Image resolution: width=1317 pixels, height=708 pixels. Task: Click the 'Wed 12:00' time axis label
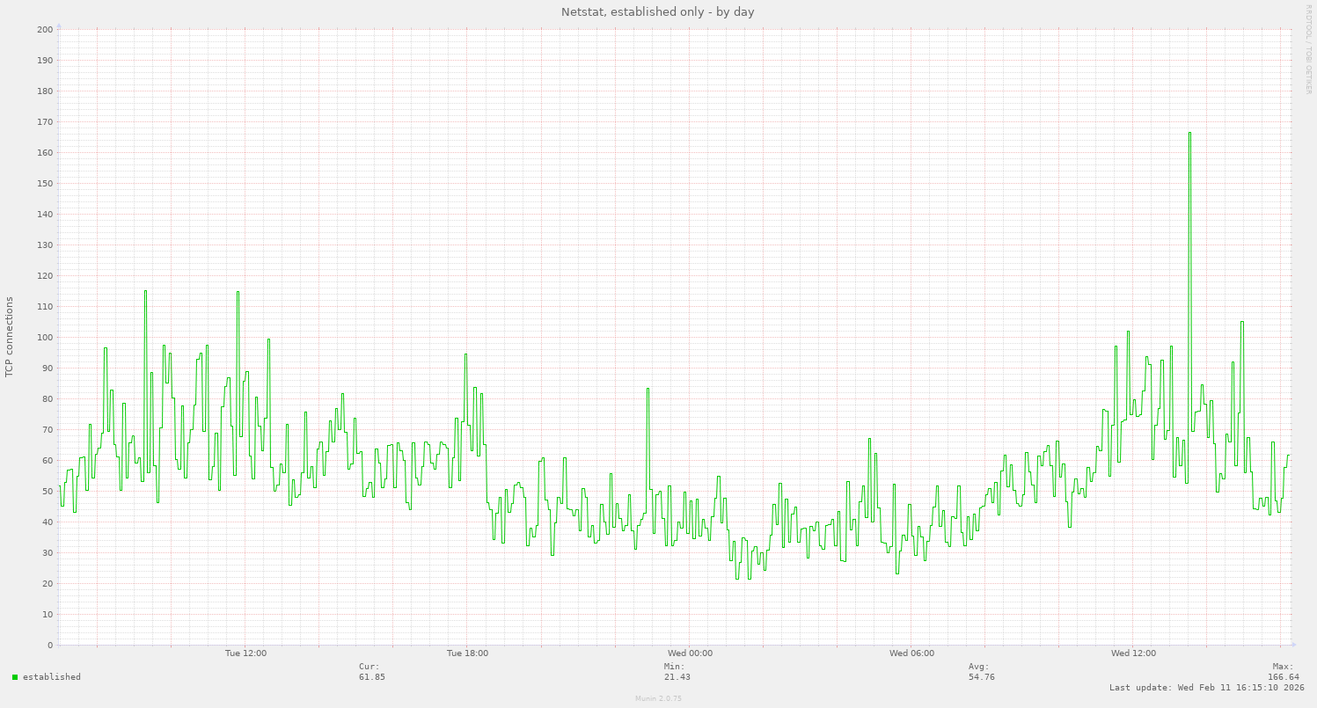[x=1133, y=653]
